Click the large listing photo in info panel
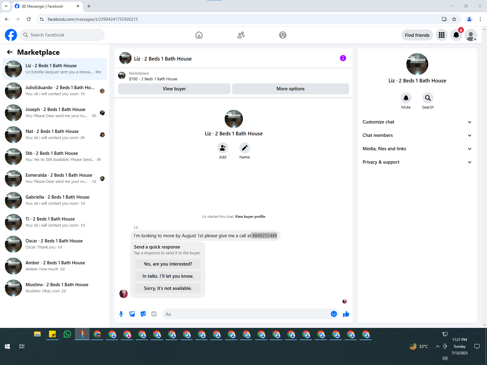This screenshot has height=365, width=487. (417, 64)
